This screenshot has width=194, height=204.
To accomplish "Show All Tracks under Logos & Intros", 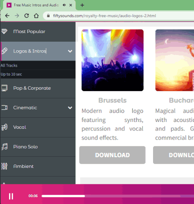I will [x=38, y=65].
